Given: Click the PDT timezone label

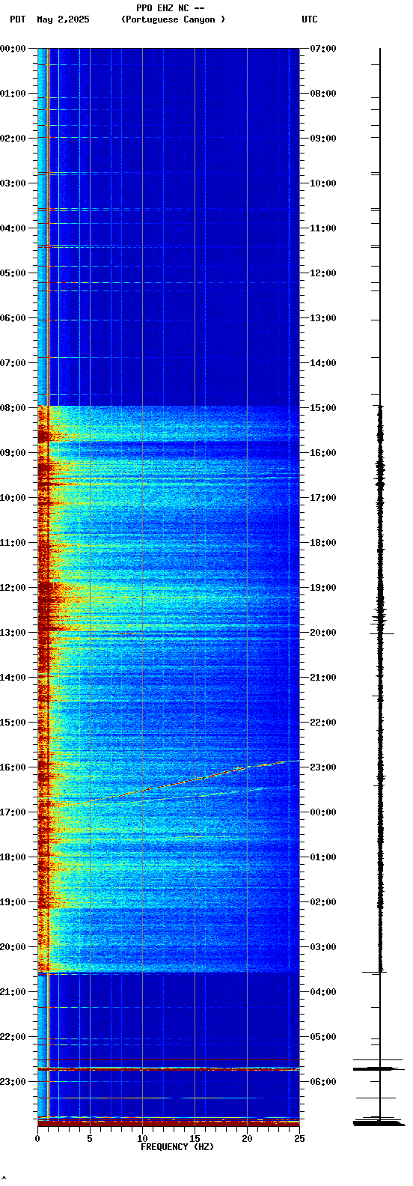Looking at the screenshot, I should [x=17, y=19].
